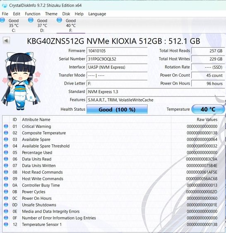Click the Standard field NVM Express 1.3
The width and height of the screenshot is (226, 233).
(x=156, y=92)
